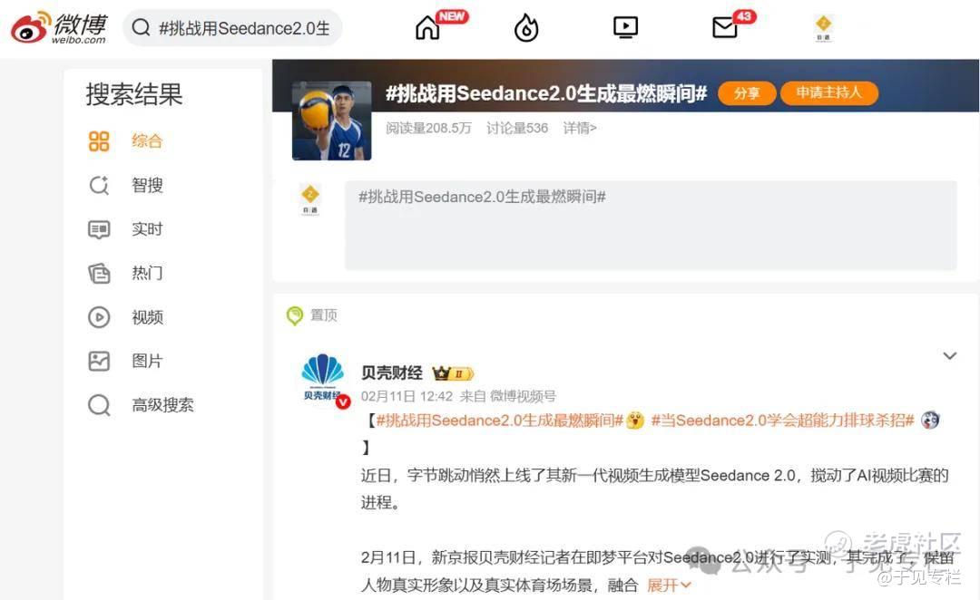980x600 pixels.
Task: Switch to the 图片 tab
Action: coord(147,361)
